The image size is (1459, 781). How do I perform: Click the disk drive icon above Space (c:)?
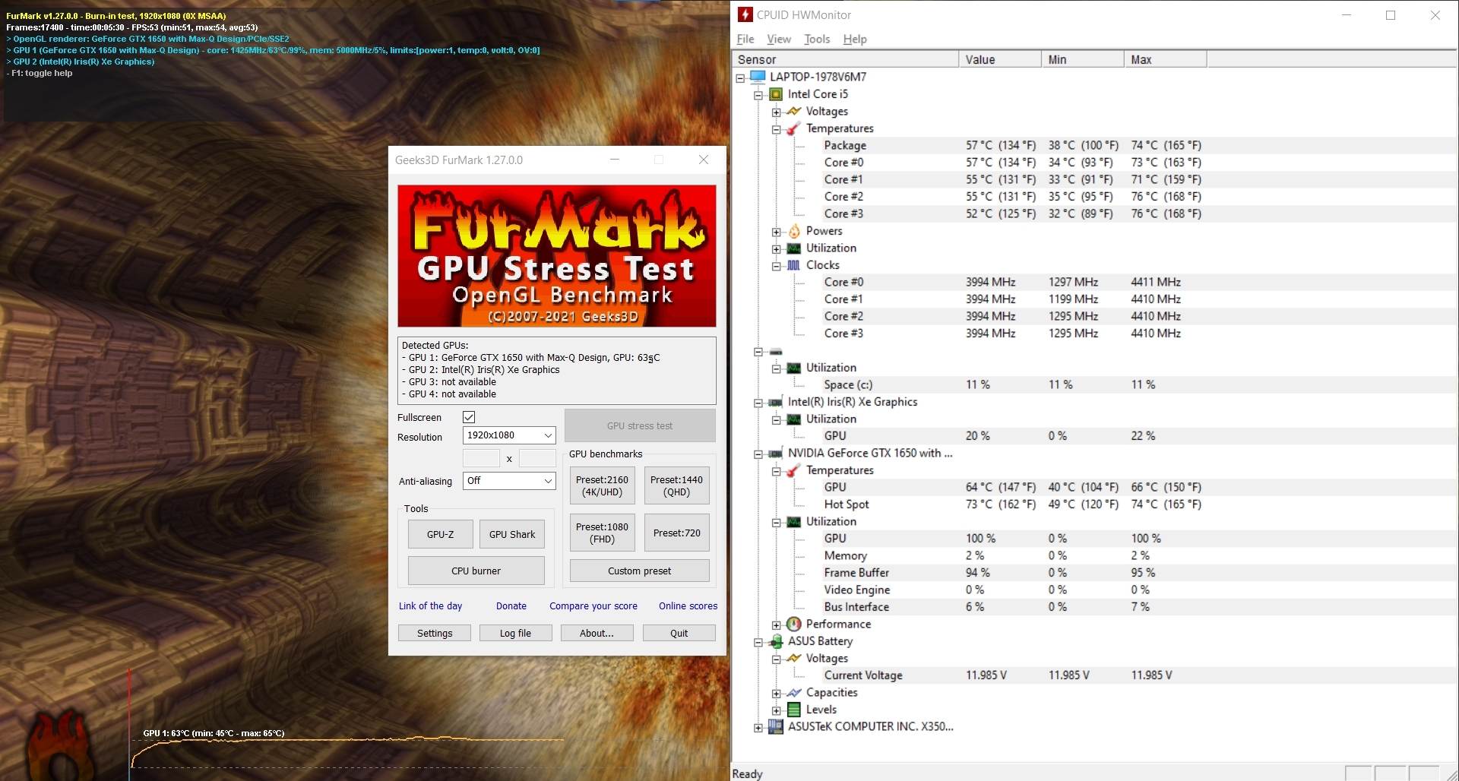(x=776, y=352)
